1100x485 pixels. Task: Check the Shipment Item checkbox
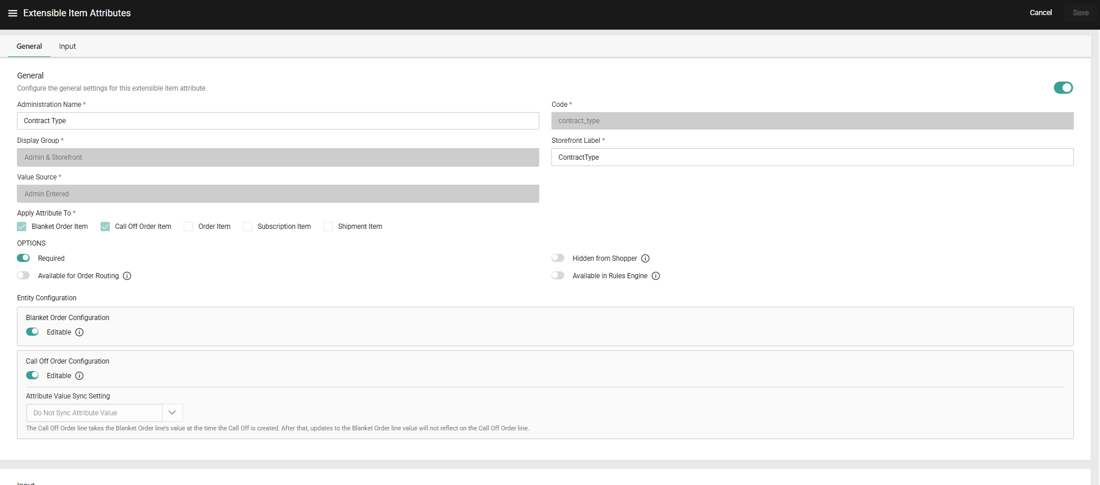point(328,227)
